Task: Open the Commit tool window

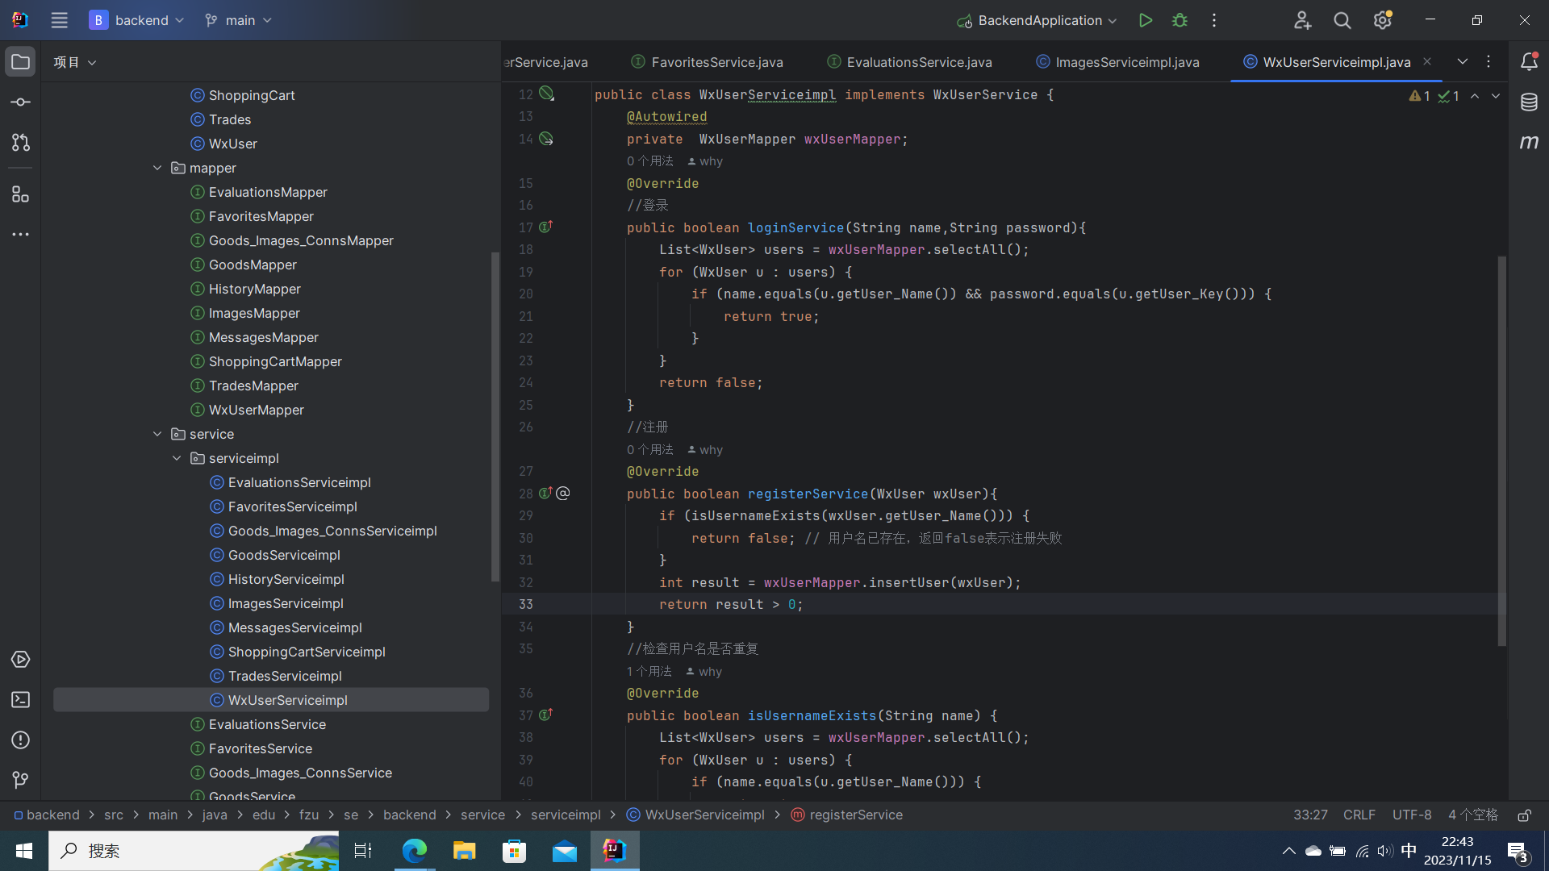Action: click(20, 102)
